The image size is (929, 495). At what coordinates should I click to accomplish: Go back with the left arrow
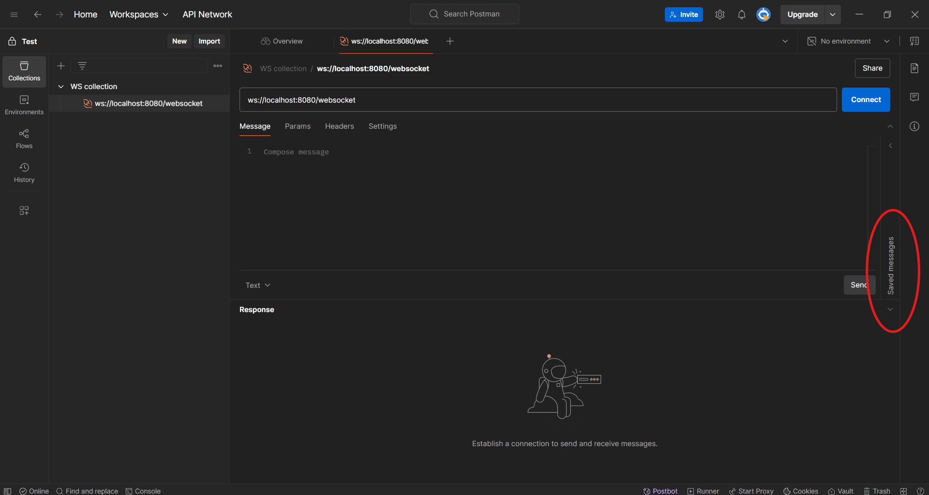tap(38, 15)
